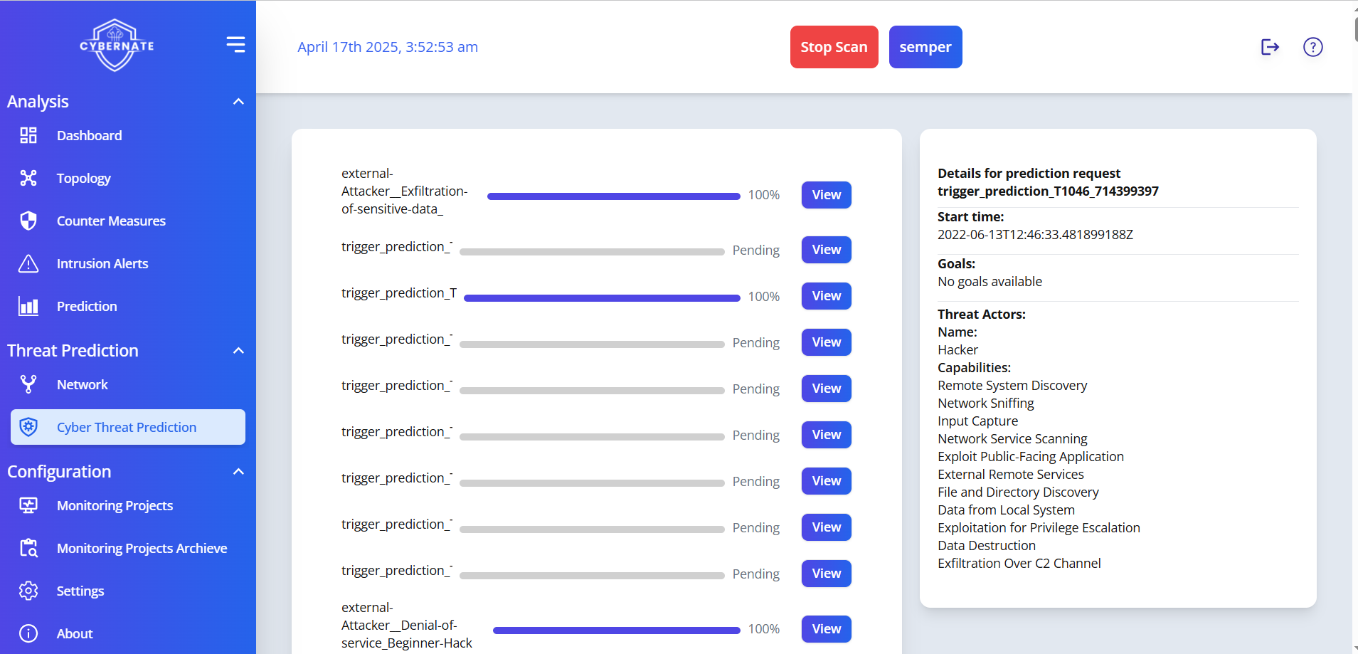Click the Dashboard grid icon
1358x654 pixels.
[28, 135]
